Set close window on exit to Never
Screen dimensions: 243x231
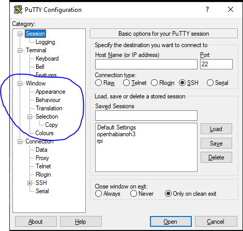pos(134,194)
